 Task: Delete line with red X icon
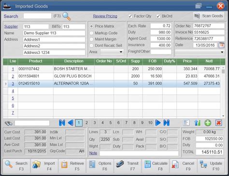(218, 123)
